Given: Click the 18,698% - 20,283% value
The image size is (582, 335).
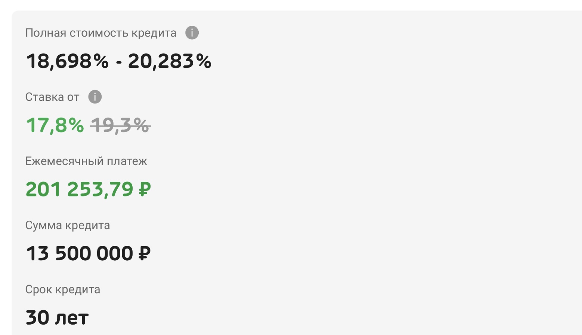Looking at the screenshot, I should 119,61.
